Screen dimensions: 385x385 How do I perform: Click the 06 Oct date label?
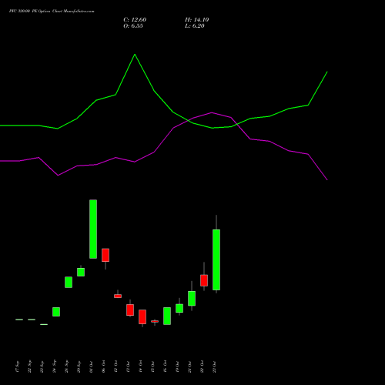point(103,367)
